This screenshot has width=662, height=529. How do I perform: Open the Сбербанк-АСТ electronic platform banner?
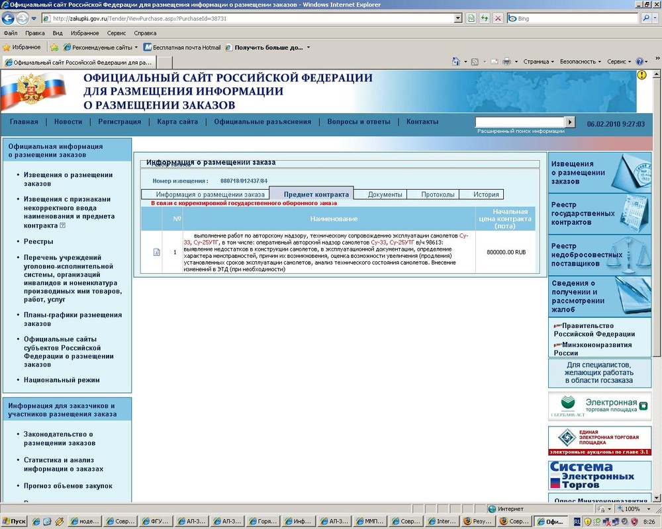tap(600, 406)
